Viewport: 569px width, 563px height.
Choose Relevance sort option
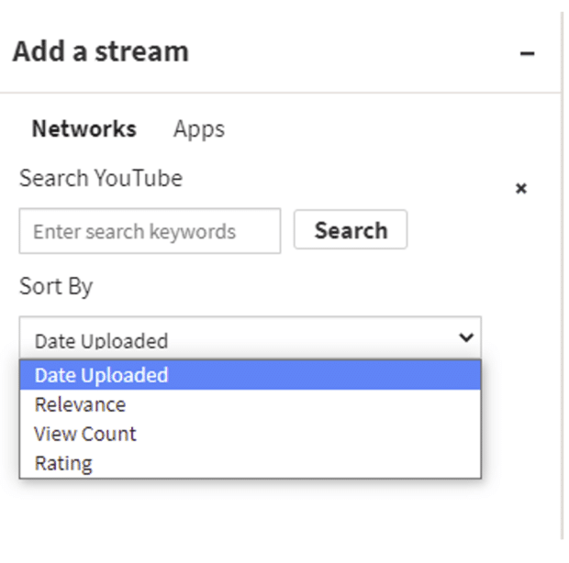(251, 404)
